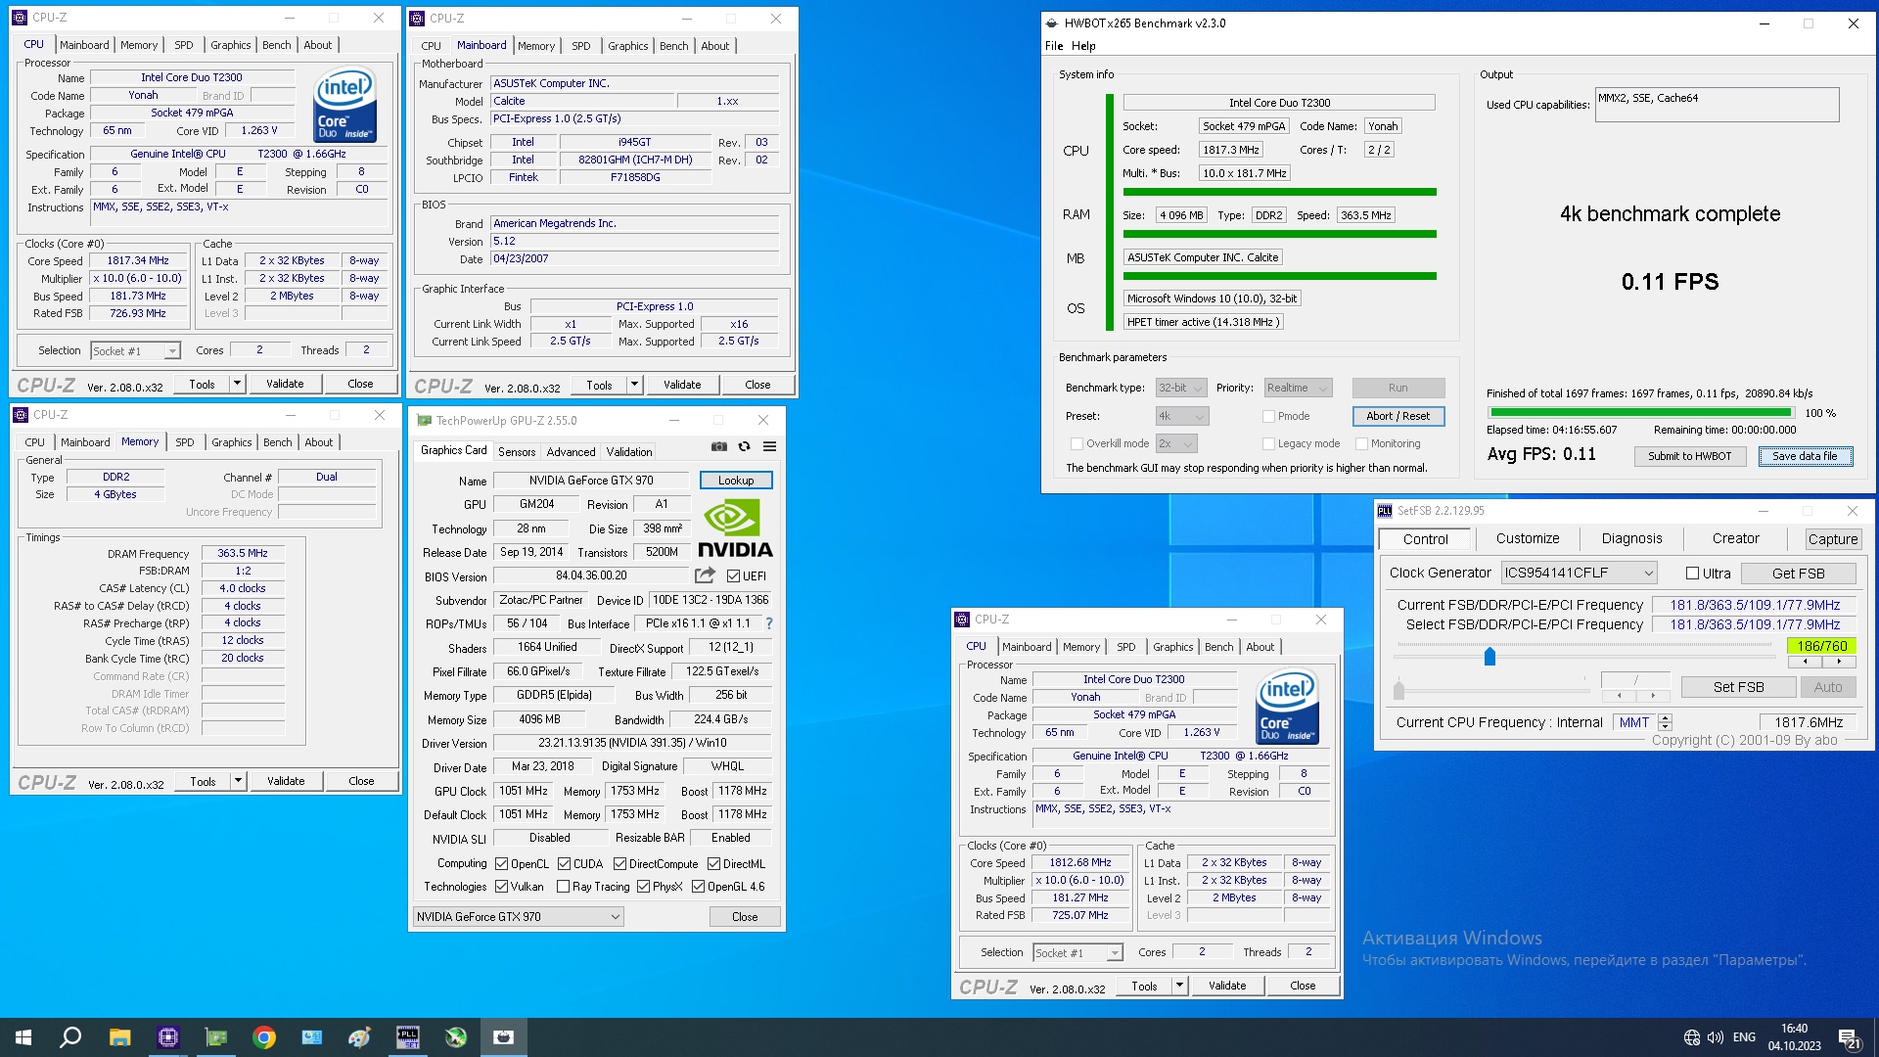Open File Explorer from the taskbar

(x=119, y=1037)
